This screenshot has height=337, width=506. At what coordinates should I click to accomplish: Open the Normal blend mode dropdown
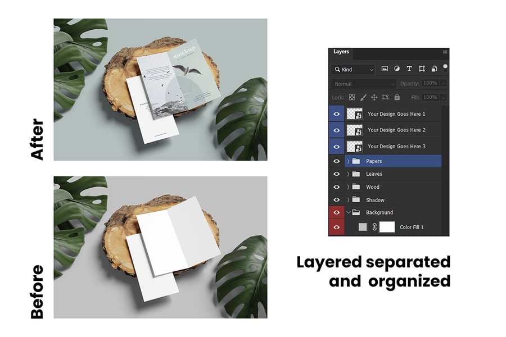363,84
